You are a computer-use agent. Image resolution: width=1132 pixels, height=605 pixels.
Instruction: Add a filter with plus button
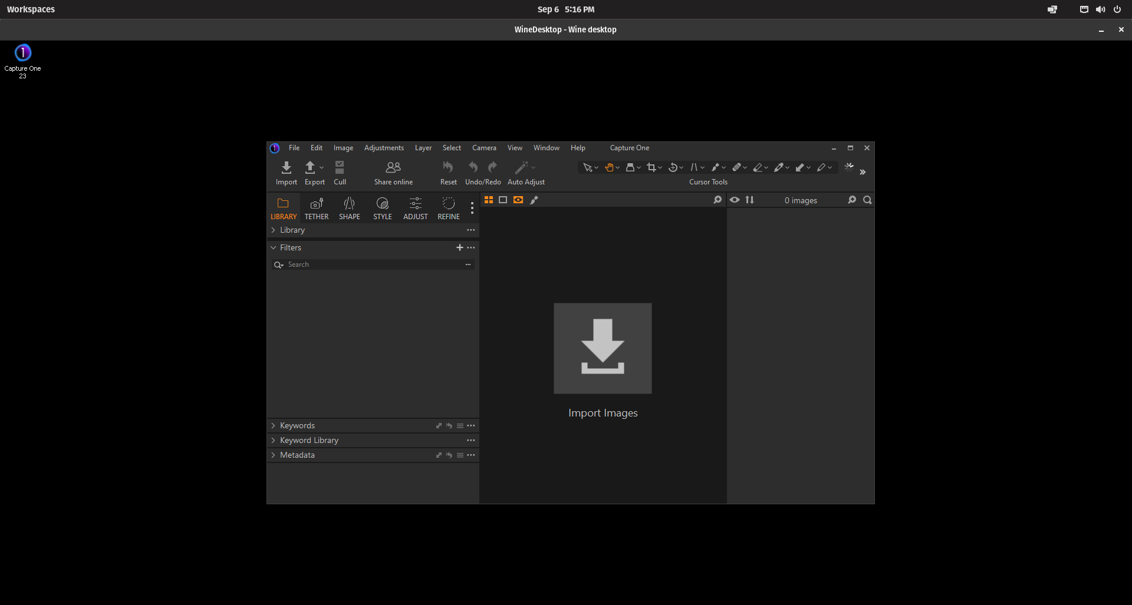point(460,248)
